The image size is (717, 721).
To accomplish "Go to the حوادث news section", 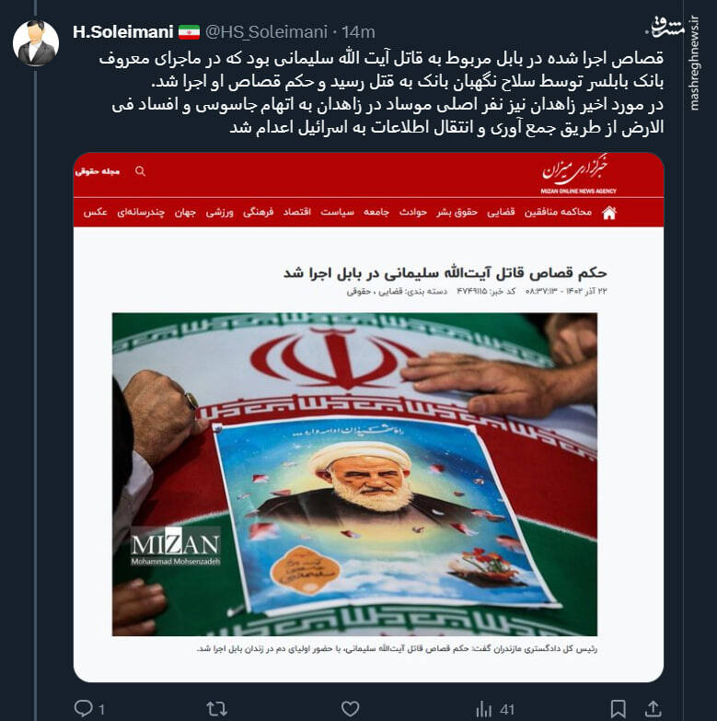I will 412,212.
